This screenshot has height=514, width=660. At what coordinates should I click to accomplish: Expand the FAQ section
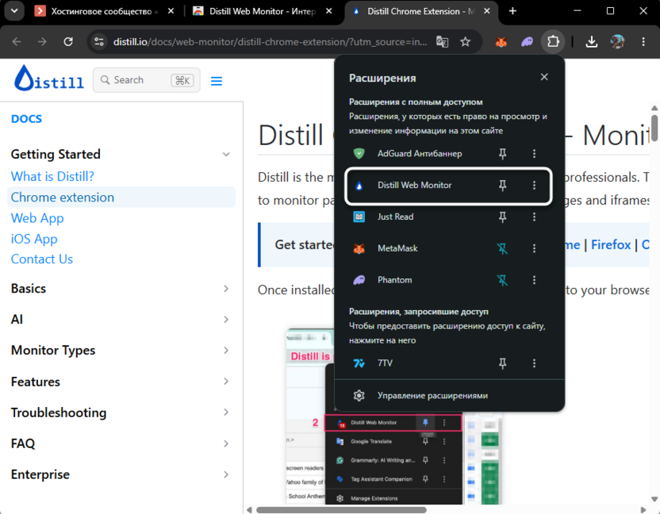pyautogui.click(x=226, y=443)
